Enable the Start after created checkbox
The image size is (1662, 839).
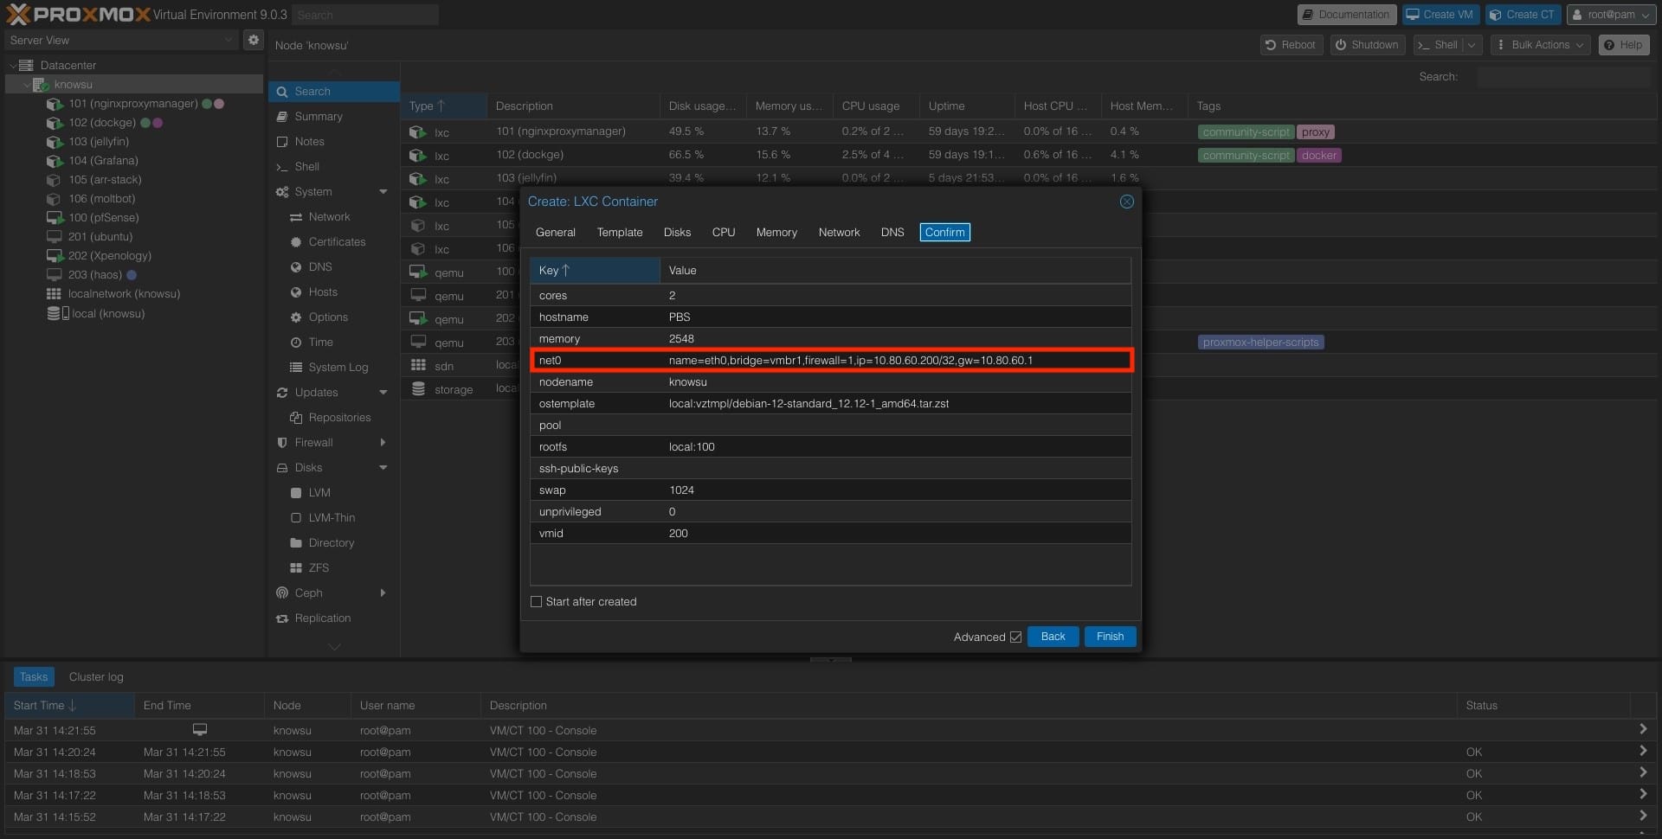click(x=537, y=602)
